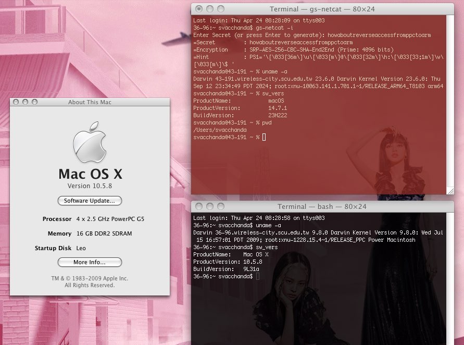Click the gs-netcat Terminal vertical scrollbar
Image resolution: width=464 pixels, height=345 pixels.
click(x=450, y=101)
